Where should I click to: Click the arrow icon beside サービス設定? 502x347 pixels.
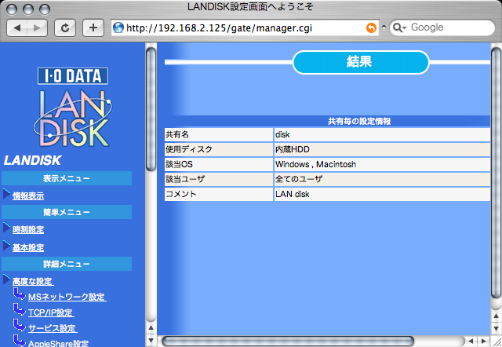tap(19, 325)
